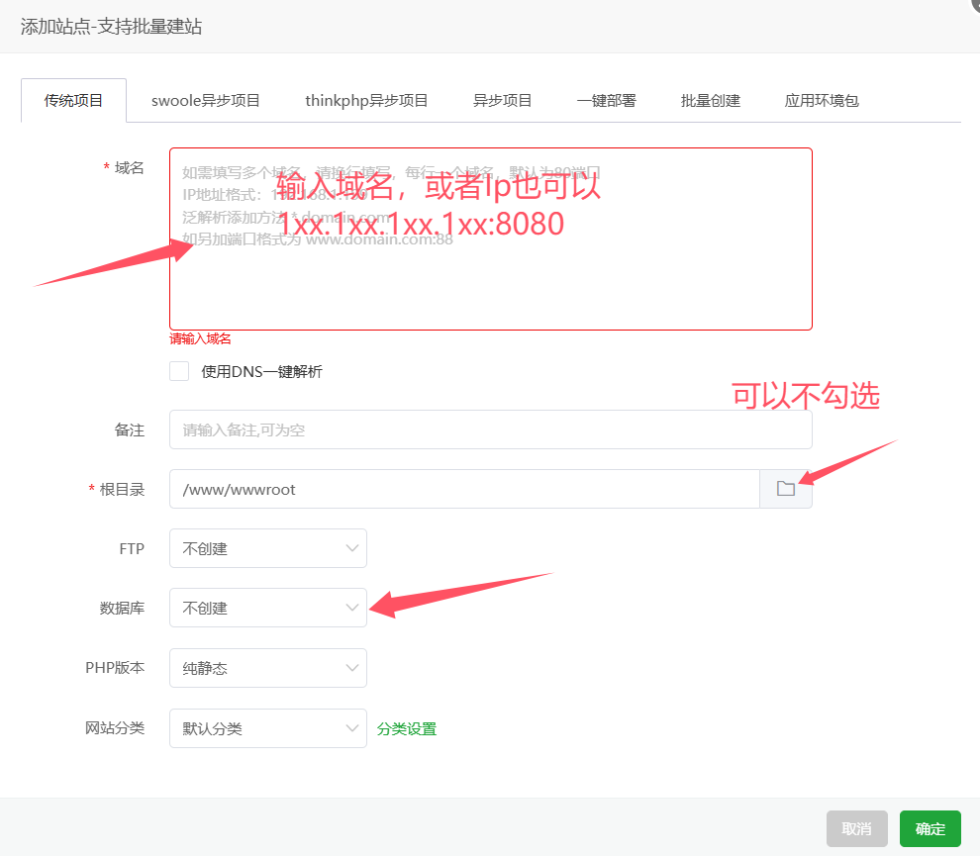The width and height of the screenshot is (980, 856).
Task: Click the FTP label
Action: [x=132, y=548]
